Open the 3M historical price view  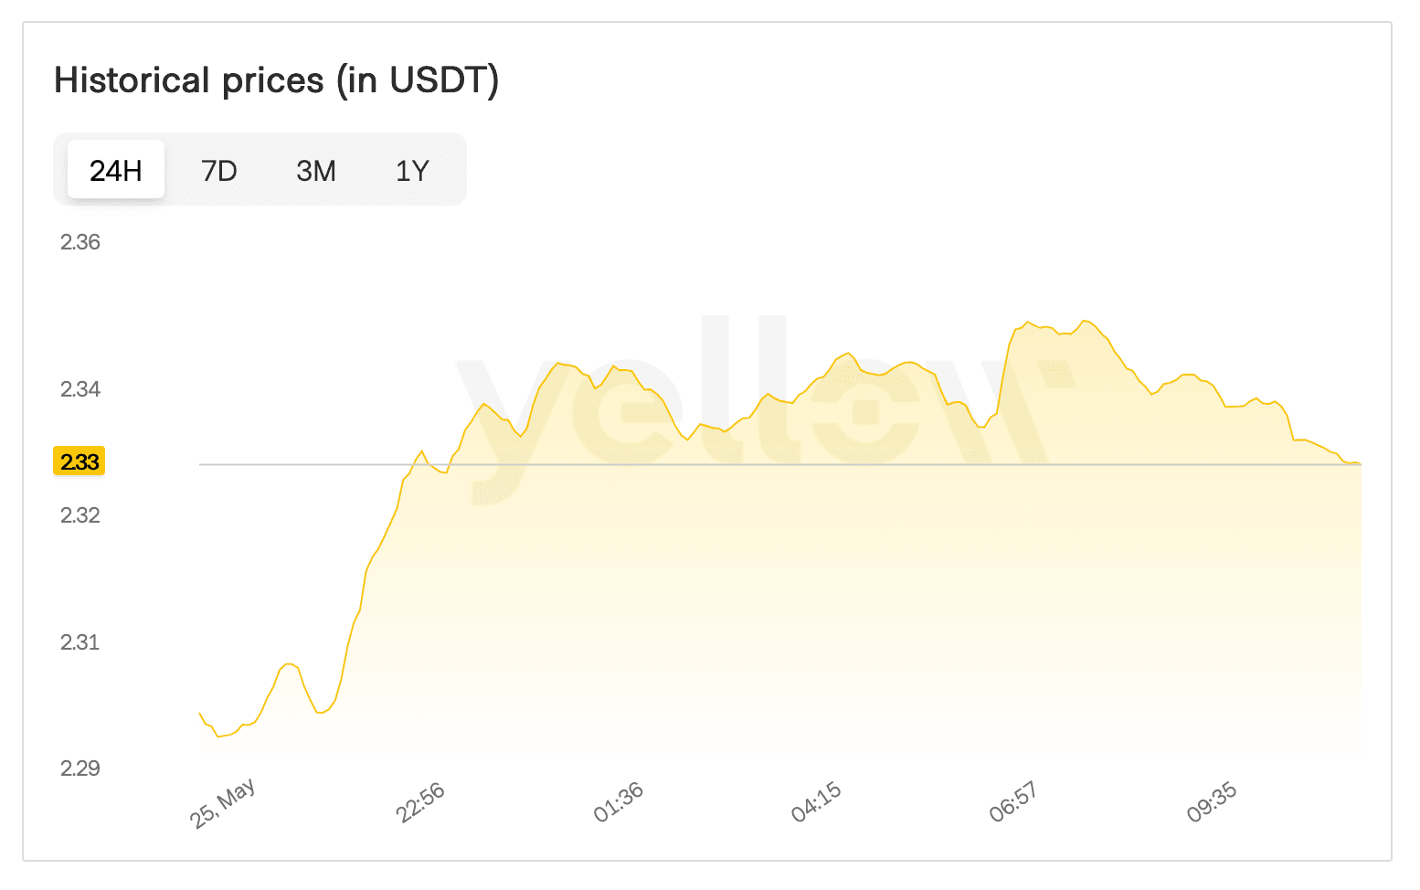(316, 170)
